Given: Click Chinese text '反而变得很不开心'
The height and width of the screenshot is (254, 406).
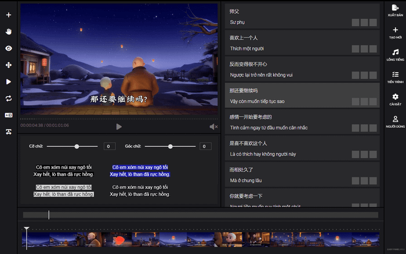Looking at the screenshot, I should pyautogui.click(x=248, y=64).
